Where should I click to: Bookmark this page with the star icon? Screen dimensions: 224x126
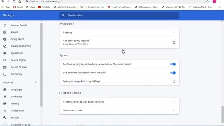(x=208, y=1)
